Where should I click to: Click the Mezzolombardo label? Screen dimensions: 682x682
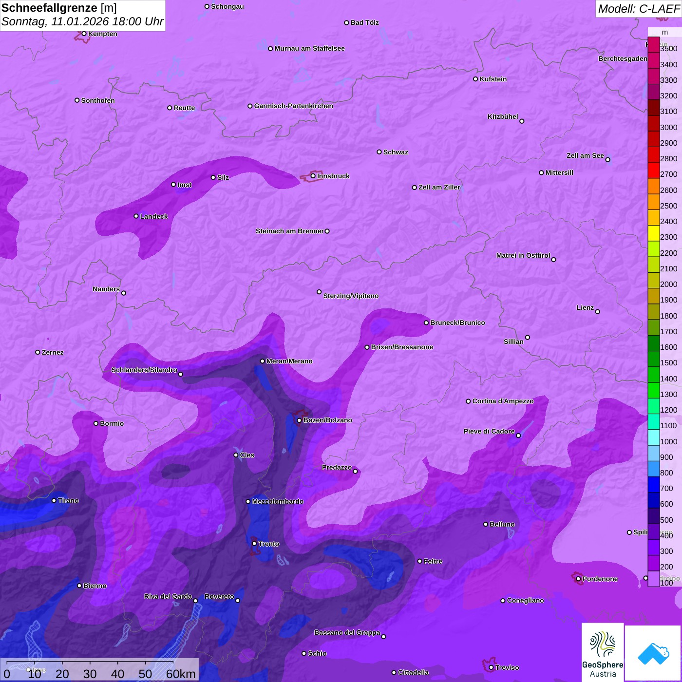point(278,501)
